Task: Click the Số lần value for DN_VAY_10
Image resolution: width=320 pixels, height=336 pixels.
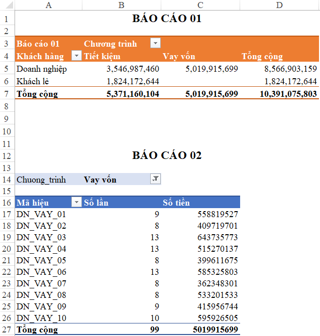Action: point(155,318)
